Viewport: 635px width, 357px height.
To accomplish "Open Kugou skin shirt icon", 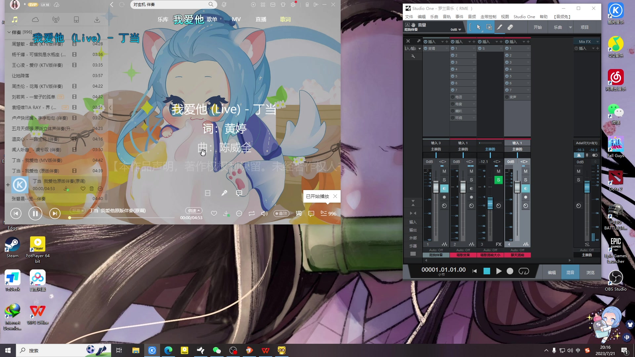I will (x=283, y=5).
